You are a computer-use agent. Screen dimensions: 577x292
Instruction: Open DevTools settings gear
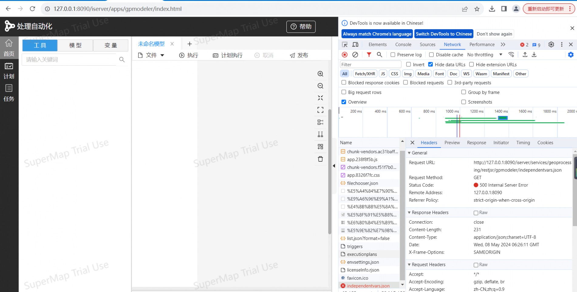551,44
